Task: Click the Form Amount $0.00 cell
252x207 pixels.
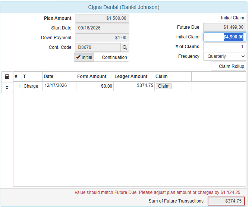Action: 95,86
